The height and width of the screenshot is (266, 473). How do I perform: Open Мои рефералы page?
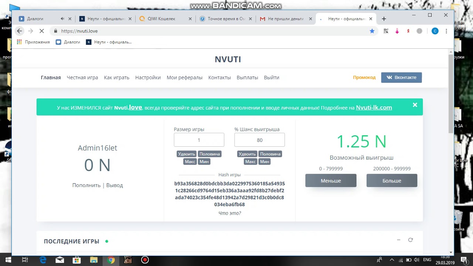tap(184, 78)
